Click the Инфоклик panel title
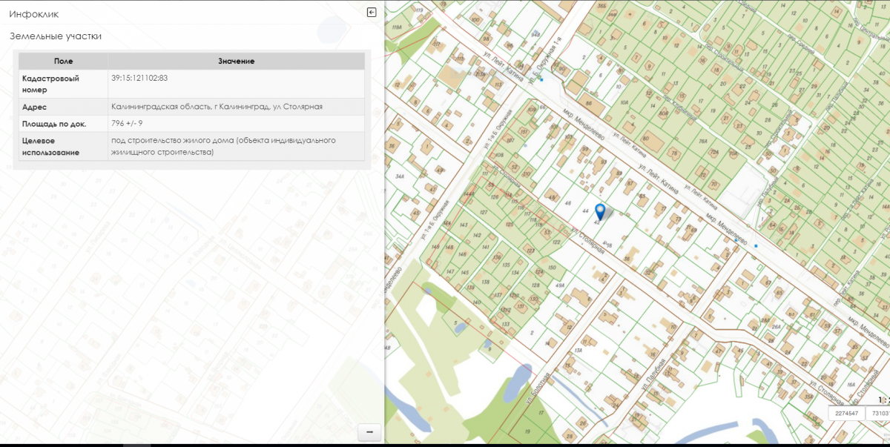Screen dimensions: 890x447 34,13
